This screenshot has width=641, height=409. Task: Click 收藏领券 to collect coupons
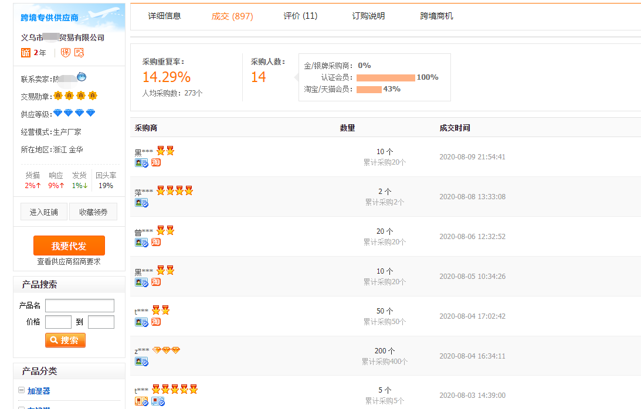(x=93, y=212)
